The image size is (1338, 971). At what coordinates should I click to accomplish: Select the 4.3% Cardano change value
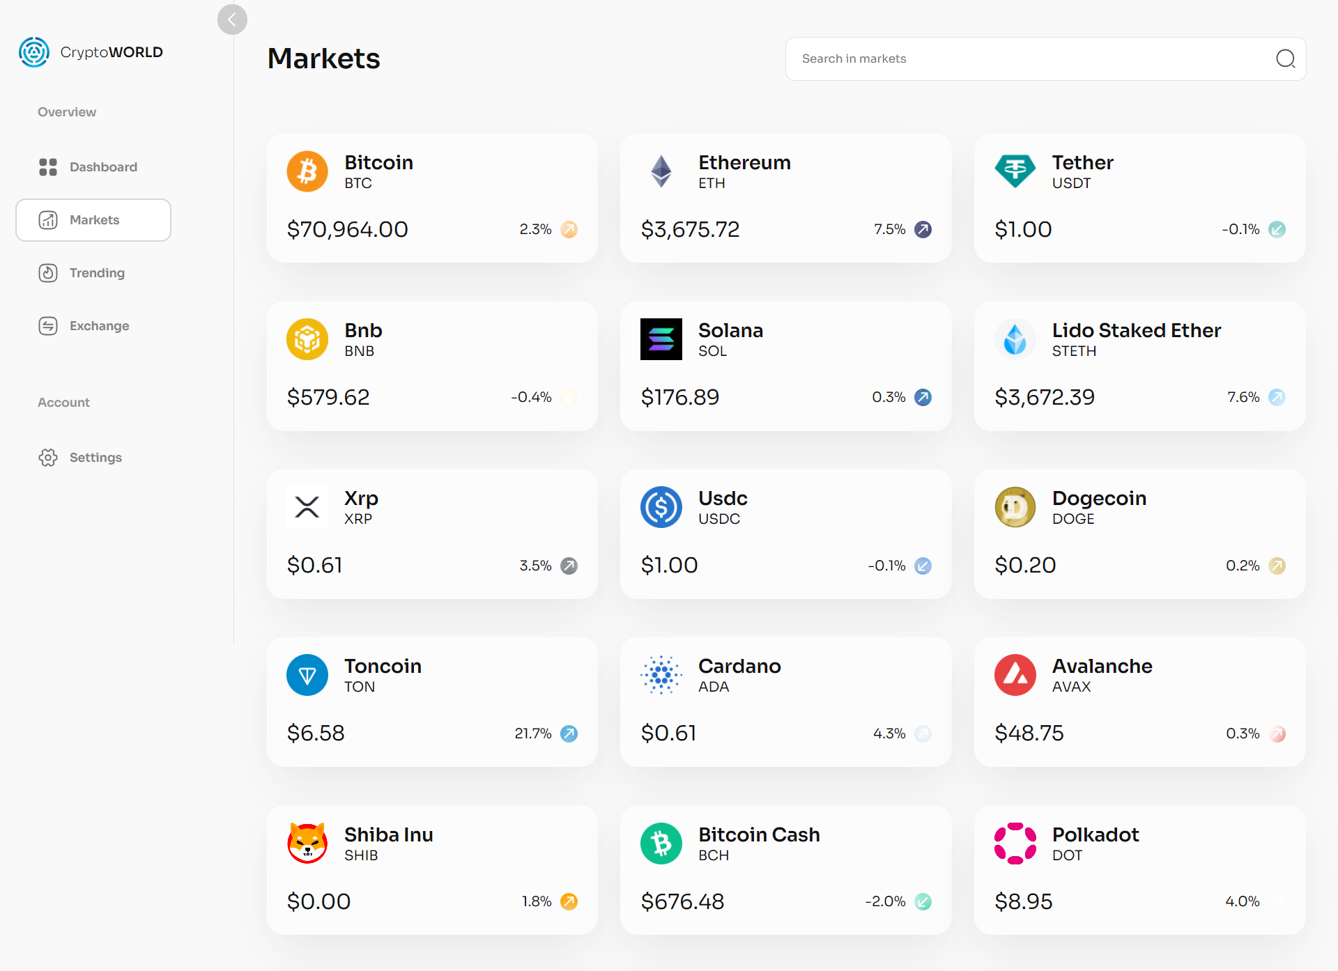point(890,733)
